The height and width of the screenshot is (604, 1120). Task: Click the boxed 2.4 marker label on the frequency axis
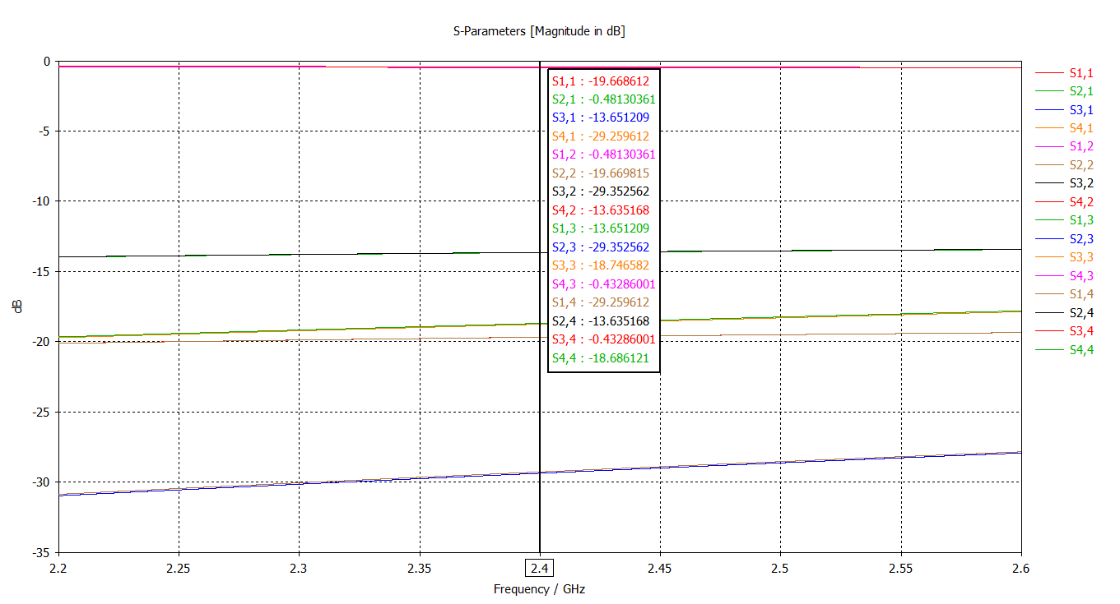539,568
